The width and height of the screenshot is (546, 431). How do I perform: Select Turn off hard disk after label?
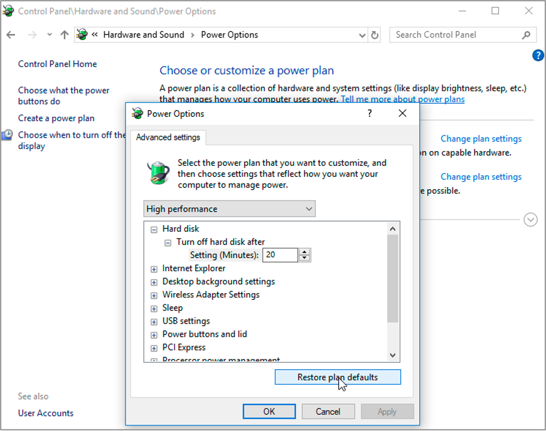tap(220, 242)
